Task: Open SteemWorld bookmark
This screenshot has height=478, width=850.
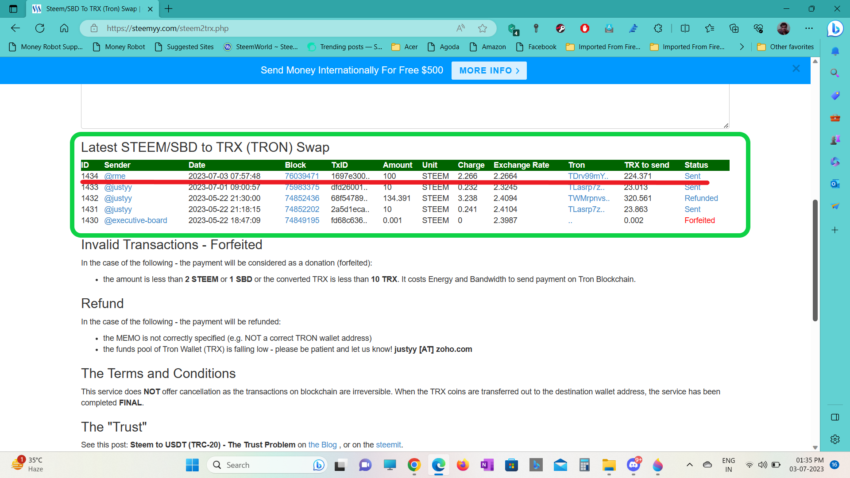Action: 261,47
